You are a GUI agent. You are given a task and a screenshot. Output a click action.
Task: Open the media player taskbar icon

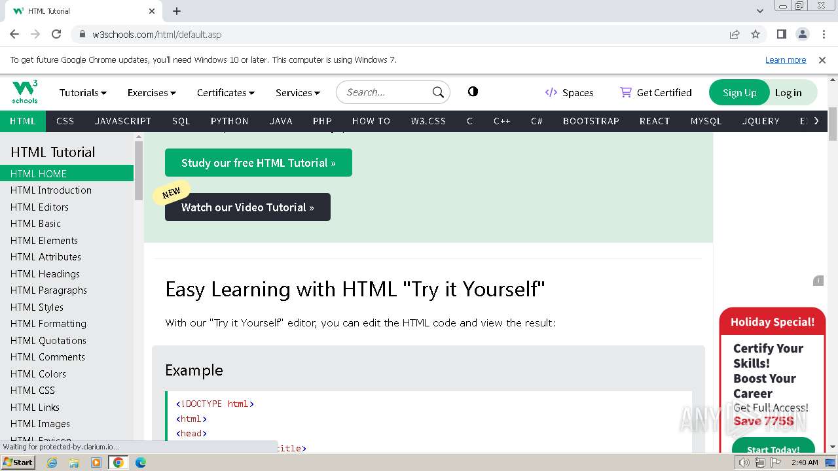coord(96,462)
